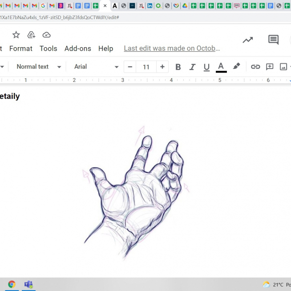Screen dimensions: 291x291
Task: Open the Last edit history link
Action: pyautogui.click(x=172, y=48)
